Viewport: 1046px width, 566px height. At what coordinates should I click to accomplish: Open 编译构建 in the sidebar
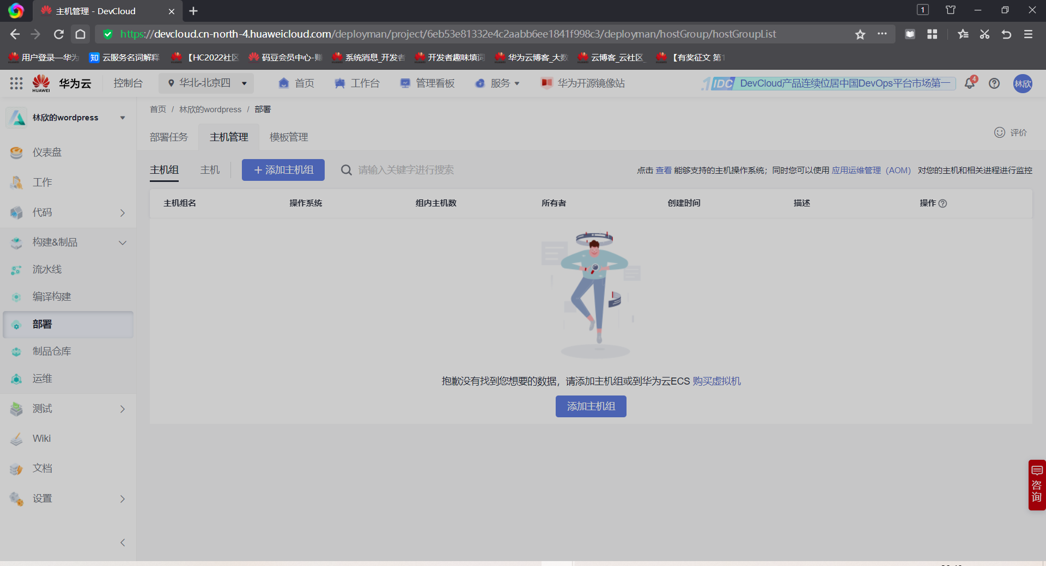coord(68,297)
